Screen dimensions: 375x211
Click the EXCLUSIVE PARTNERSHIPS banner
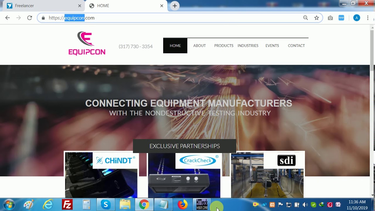tap(185, 146)
